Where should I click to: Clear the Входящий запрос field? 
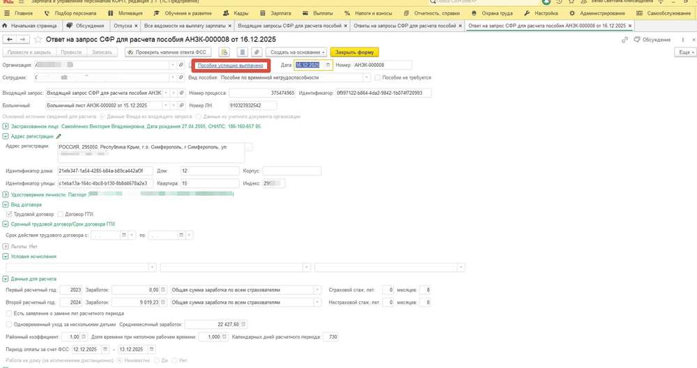point(174,93)
